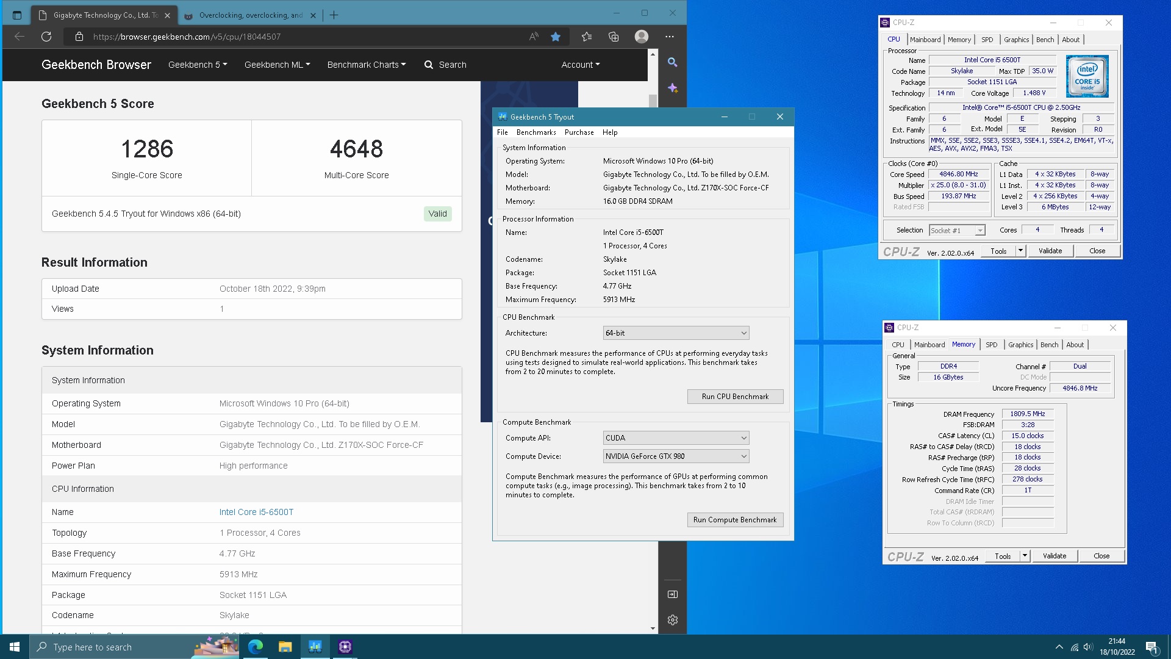Switch to Geekbench app in taskbar
This screenshot has width=1171, height=659.
315,647
